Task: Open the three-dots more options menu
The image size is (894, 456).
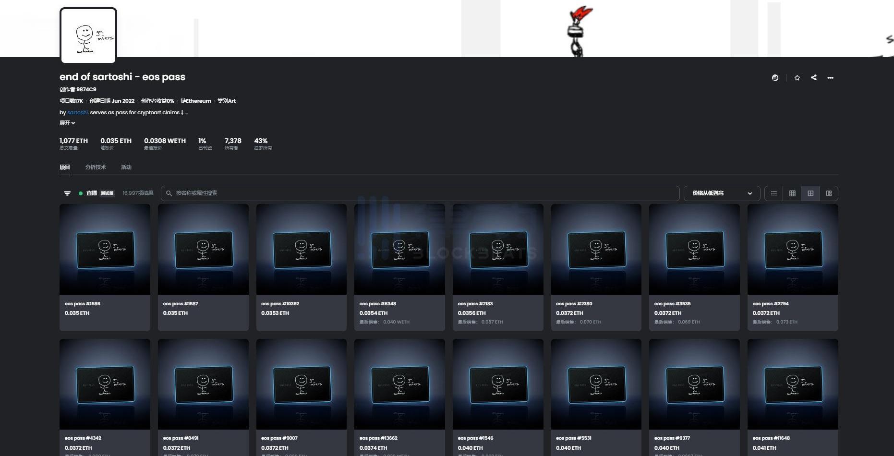Action: [830, 78]
